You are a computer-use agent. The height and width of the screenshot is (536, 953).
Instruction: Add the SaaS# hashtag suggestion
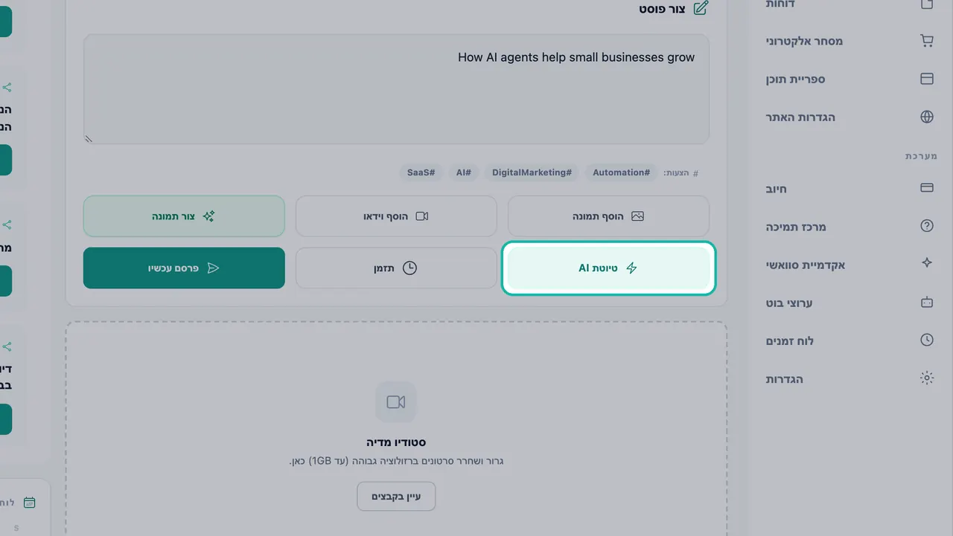point(421,172)
